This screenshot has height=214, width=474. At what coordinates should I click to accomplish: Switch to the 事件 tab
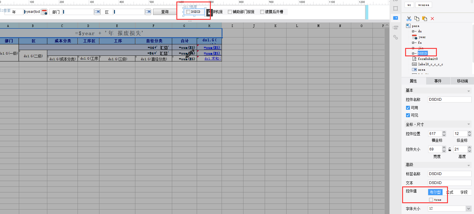(x=438, y=81)
